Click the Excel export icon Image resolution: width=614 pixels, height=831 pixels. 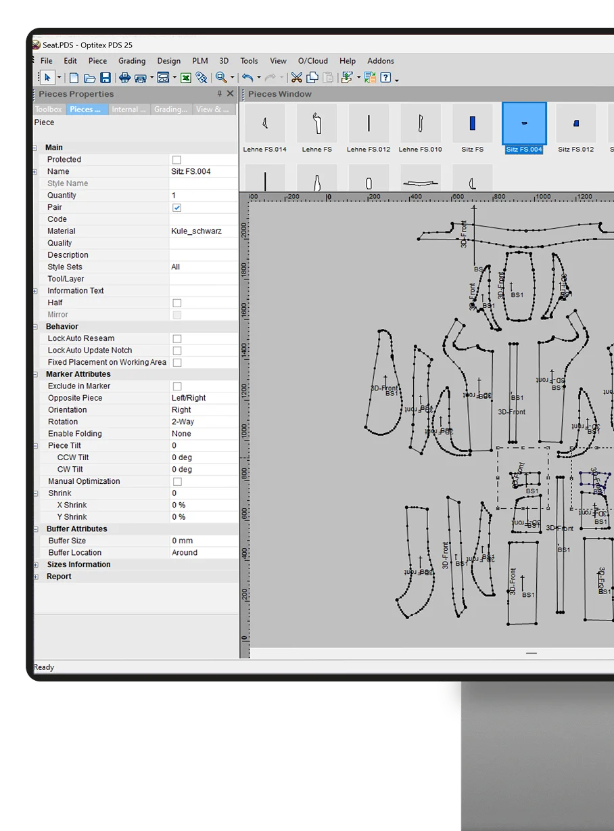coord(185,78)
